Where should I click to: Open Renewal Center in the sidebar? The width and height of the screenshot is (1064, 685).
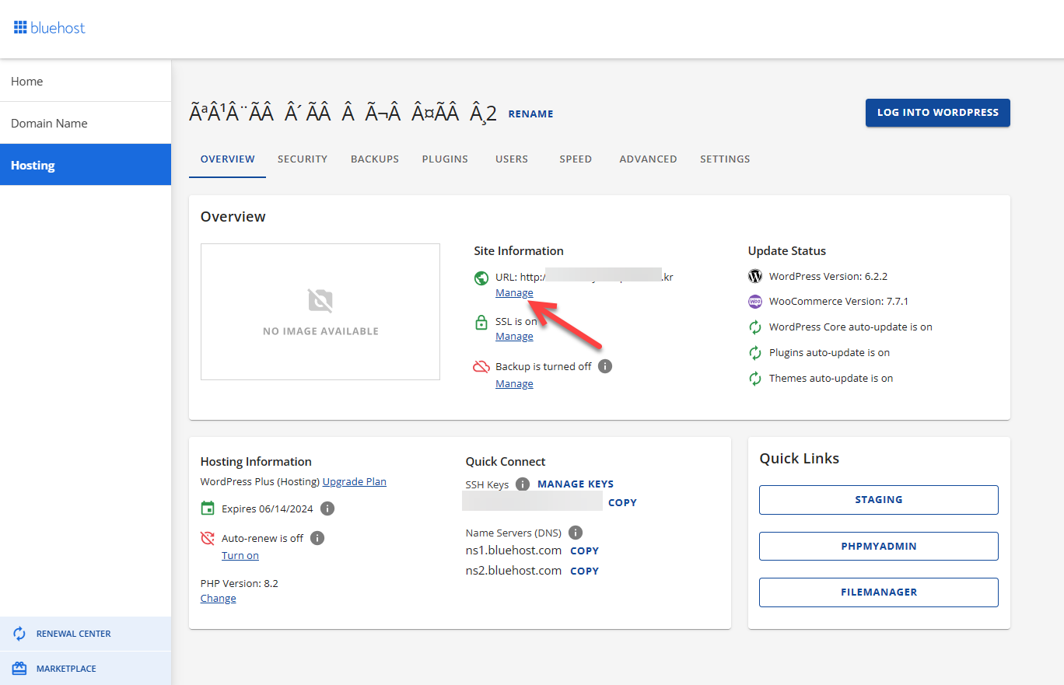(86, 634)
